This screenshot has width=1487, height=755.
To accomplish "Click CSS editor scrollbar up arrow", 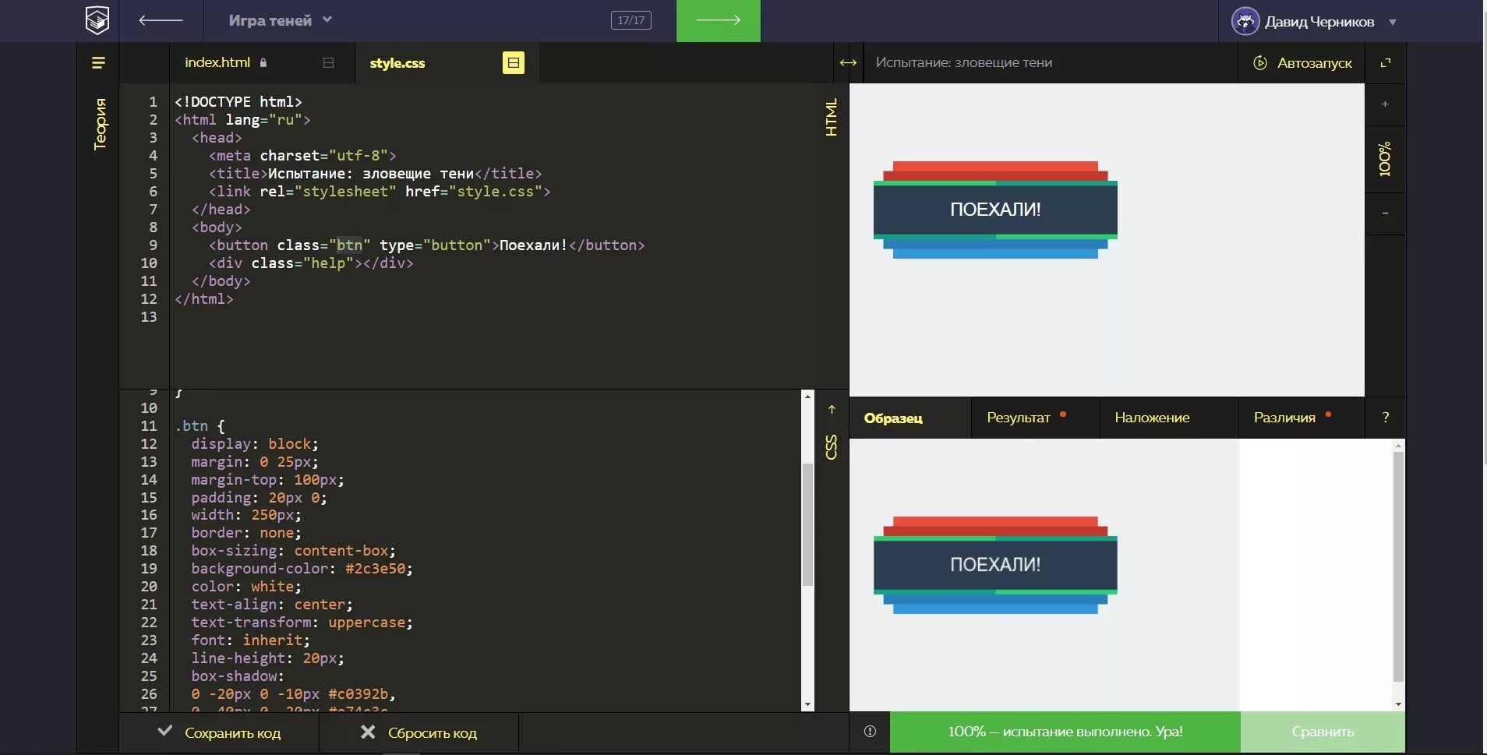I will click(807, 397).
